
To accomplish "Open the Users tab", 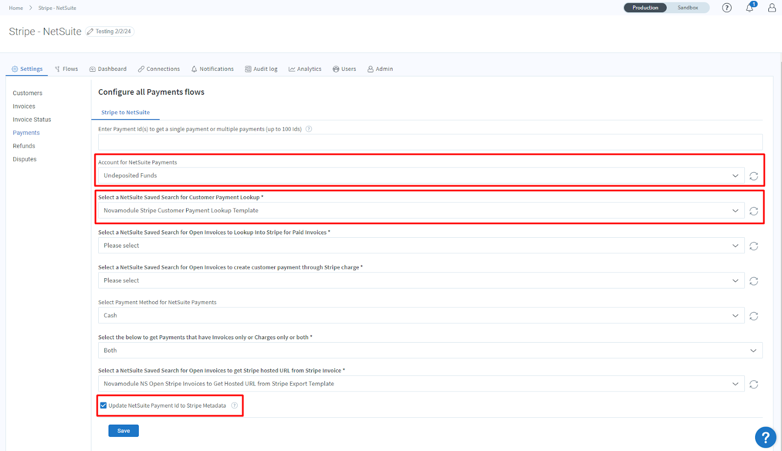I will click(x=345, y=69).
